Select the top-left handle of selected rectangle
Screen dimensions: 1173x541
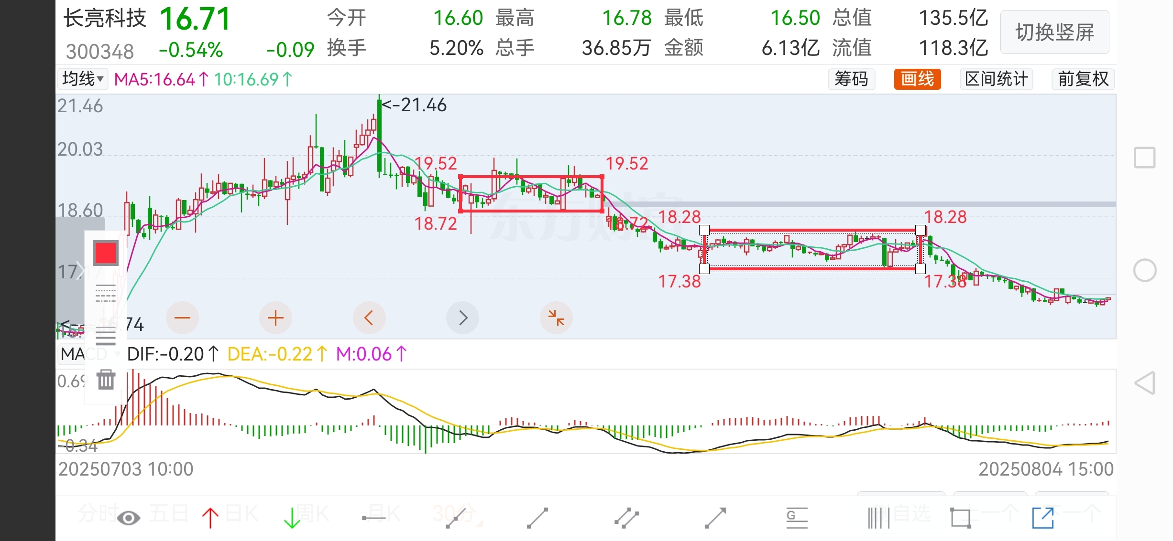click(704, 230)
